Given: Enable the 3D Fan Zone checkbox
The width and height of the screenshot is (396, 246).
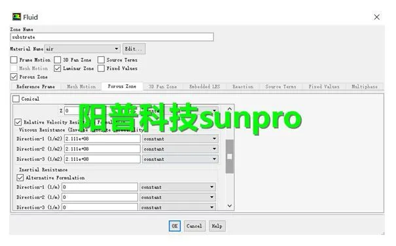Looking at the screenshot, I should (x=58, y=60).
